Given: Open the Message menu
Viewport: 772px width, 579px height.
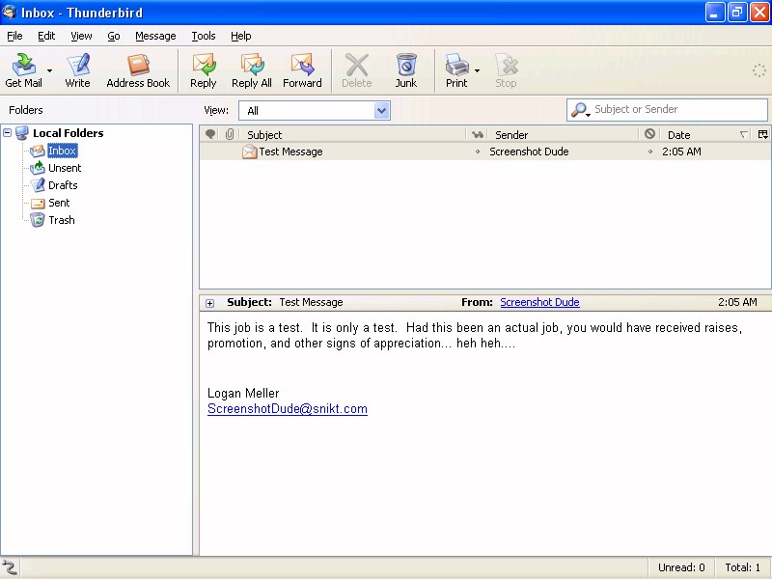Looking at the screenshot, I should coord(155,36).
